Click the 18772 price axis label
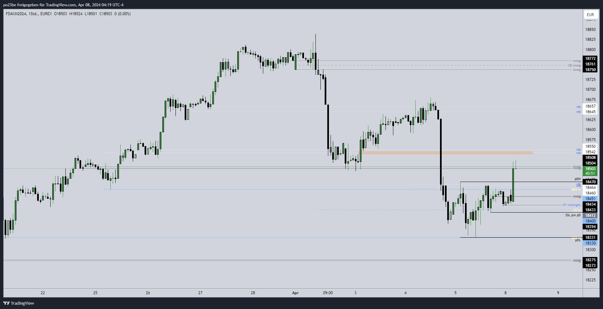The width and height of the screenshot is (603, 309). [590, 59]
